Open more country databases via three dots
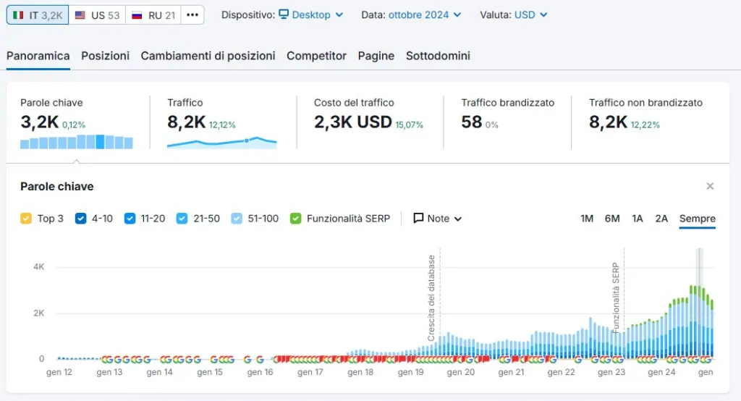Viewport: 741px width, 401px height. click(192, 15)
